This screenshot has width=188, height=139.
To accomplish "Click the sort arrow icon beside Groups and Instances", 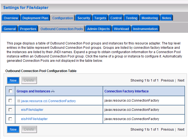I will (x=53, y=91).
